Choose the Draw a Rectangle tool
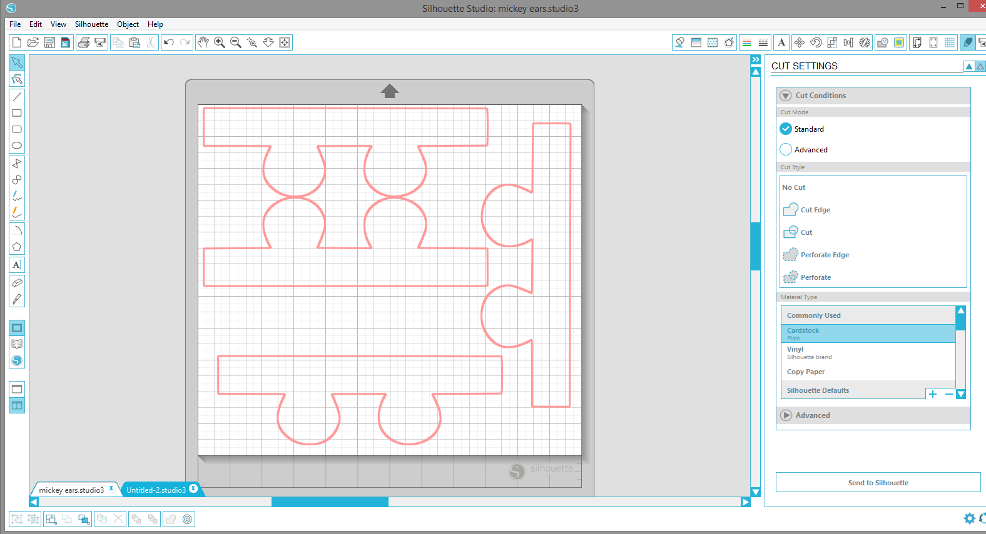This screenshot has width=986, height=534. (x=17, y=113)
